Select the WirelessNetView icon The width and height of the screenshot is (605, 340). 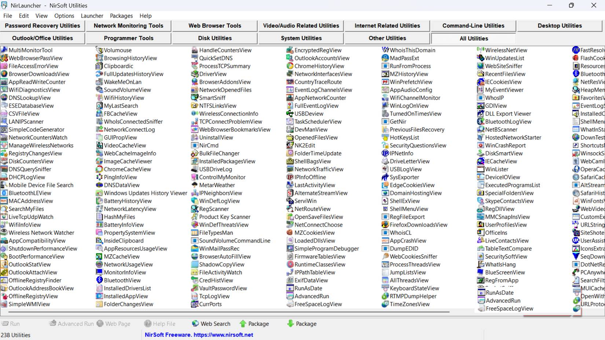pyautogui.click(x=480, y=50)
